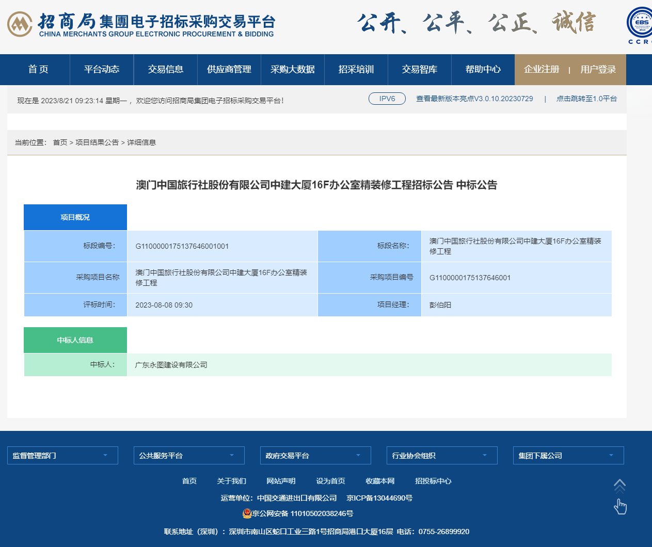Image resolution: width=652 pixels, height=547 pixels.
Task: Click footer 招投标中心 link
Action: [433, 481]
